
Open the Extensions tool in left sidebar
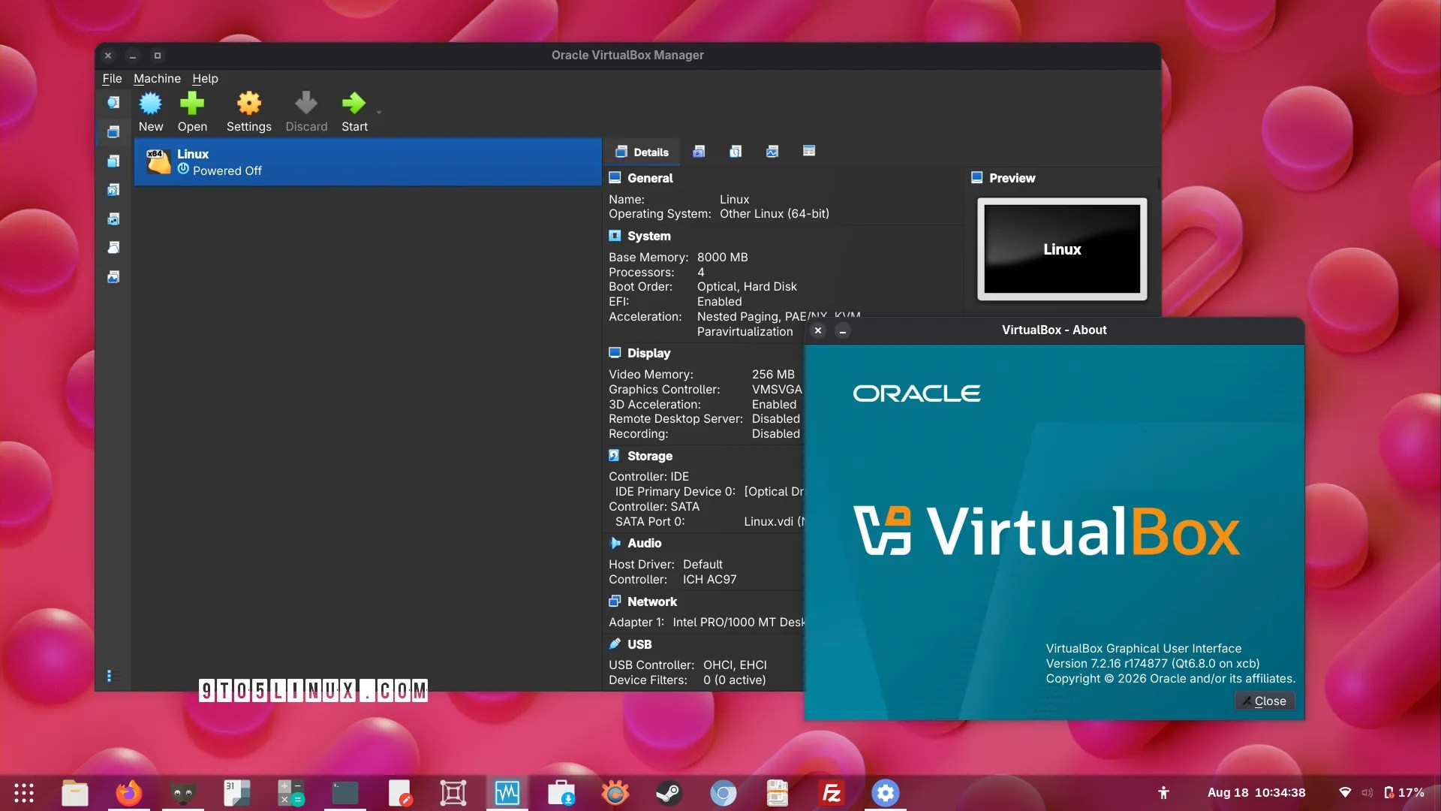click(x=113, y=161)
